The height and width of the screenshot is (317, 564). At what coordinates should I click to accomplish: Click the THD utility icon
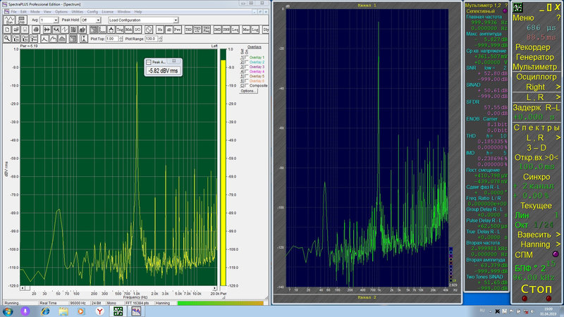pyautogui.click(x=188, y=30)
